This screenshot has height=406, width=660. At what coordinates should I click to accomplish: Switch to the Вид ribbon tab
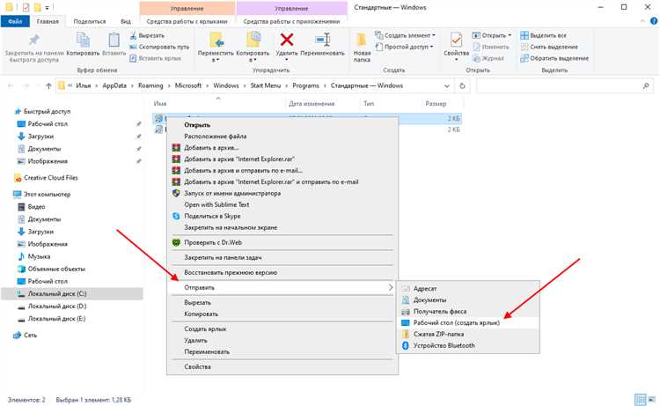click(x=126, y=18)
